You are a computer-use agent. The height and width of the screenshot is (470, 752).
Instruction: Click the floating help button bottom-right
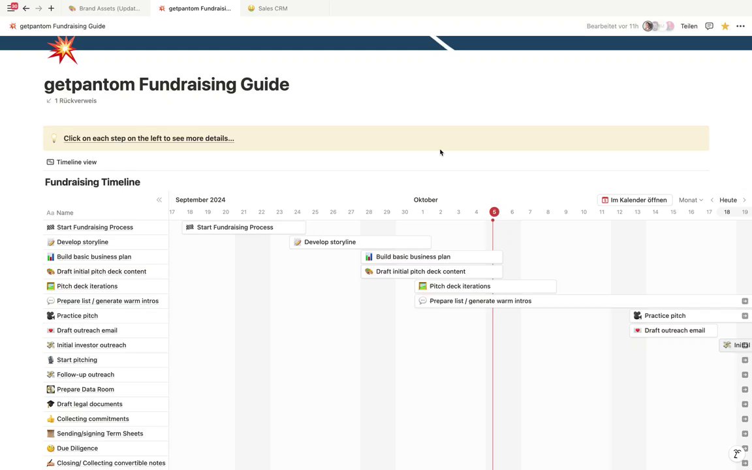pos(737,454)
